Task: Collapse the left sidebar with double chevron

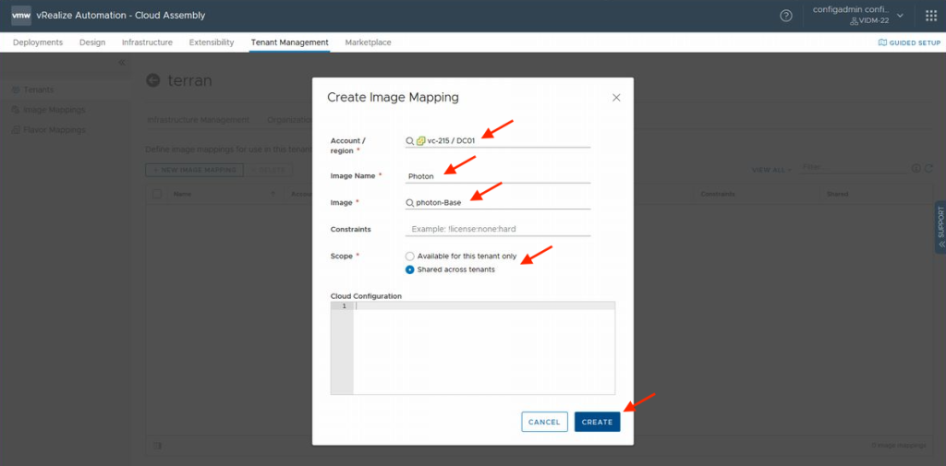Action: (121, 63)
